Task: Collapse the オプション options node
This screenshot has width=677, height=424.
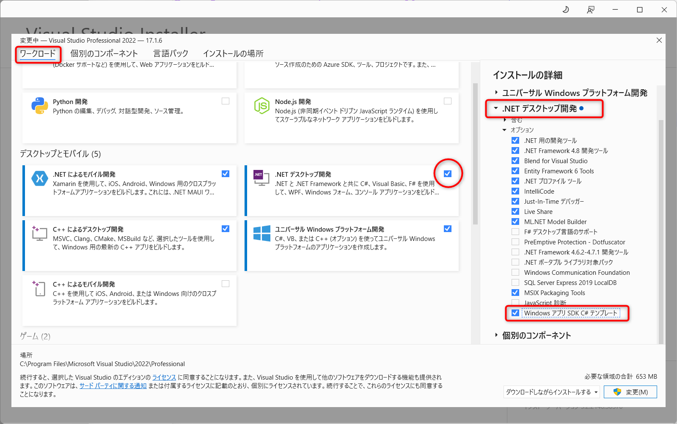Action: click(504, 130)
